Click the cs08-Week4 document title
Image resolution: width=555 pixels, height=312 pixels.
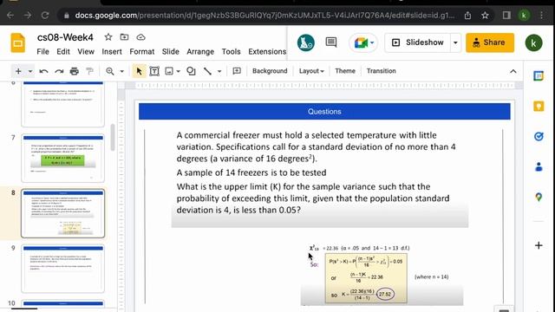(65, 37)
